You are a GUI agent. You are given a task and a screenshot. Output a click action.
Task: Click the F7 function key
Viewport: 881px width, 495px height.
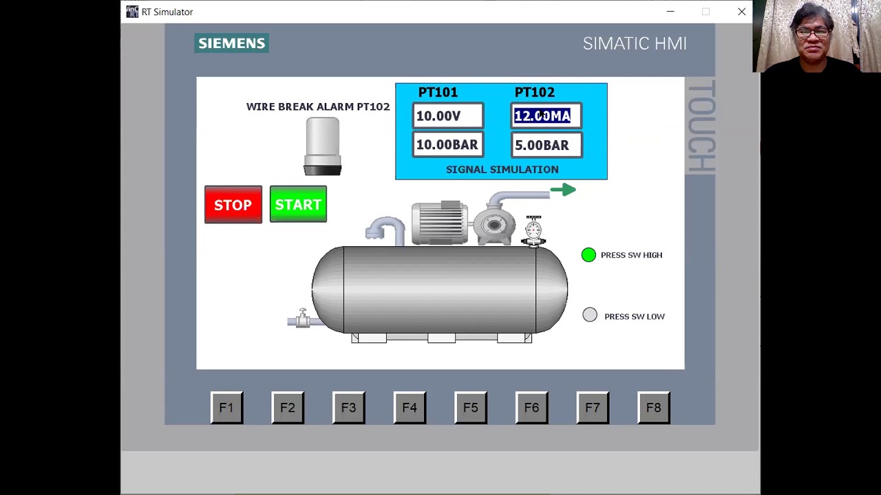click(x=593, y=408)
